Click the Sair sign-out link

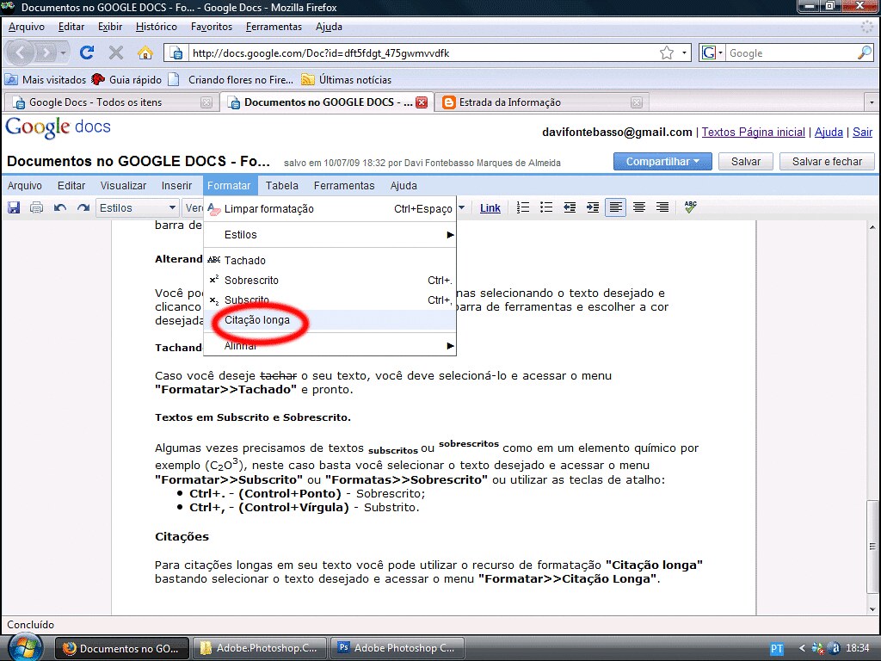coord(862,132)
